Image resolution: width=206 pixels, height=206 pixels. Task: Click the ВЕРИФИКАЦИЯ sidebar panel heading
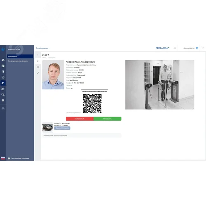14,50
